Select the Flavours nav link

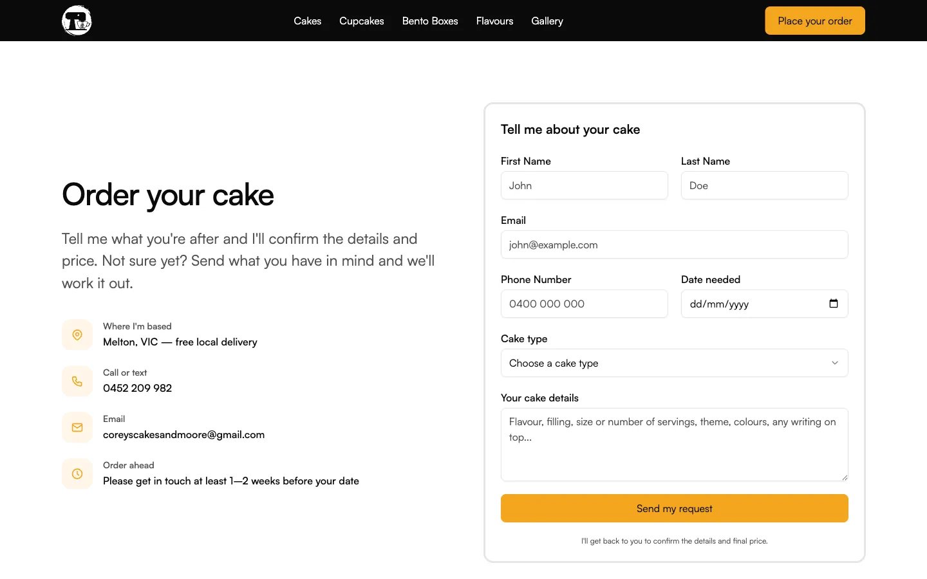click(x=494, y=21)
